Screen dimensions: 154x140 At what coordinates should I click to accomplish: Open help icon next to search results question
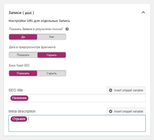pyautogui.click(x=67, y=29)
